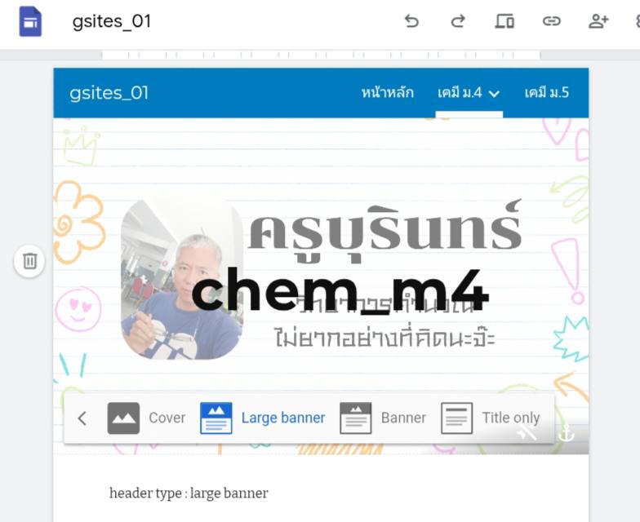Click the Google Sites home logo
The width and height of the screenshot is (640, 522).
(x=30, y=21)
